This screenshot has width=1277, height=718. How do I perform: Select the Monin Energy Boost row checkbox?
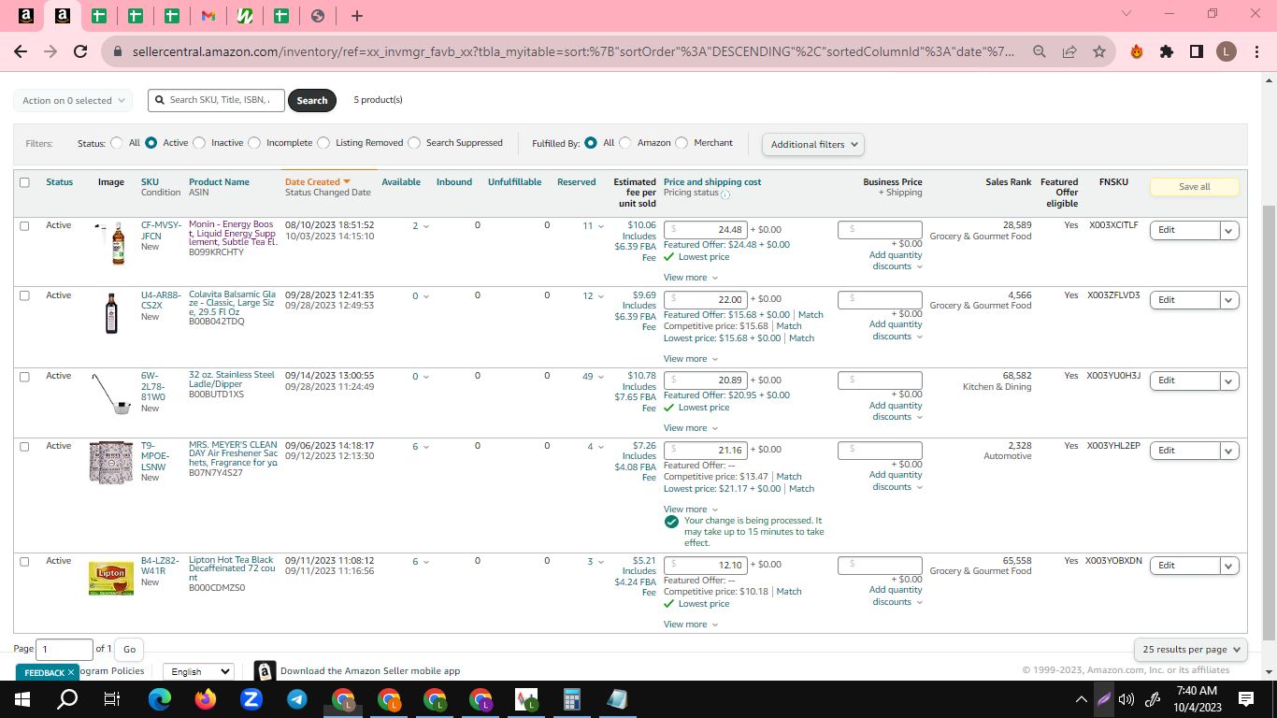click(x=24, y=225)
